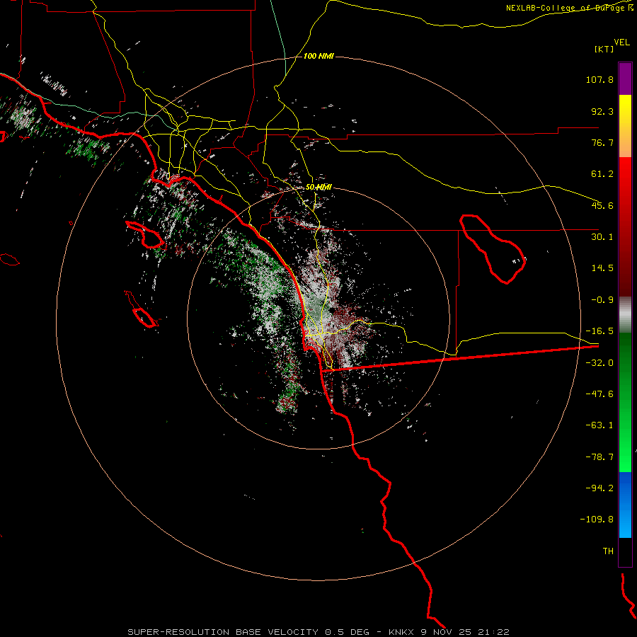The width and height of the screenshot is (637, 637).
Task: Click the -109.8 legend value
Action: (597, 520)
